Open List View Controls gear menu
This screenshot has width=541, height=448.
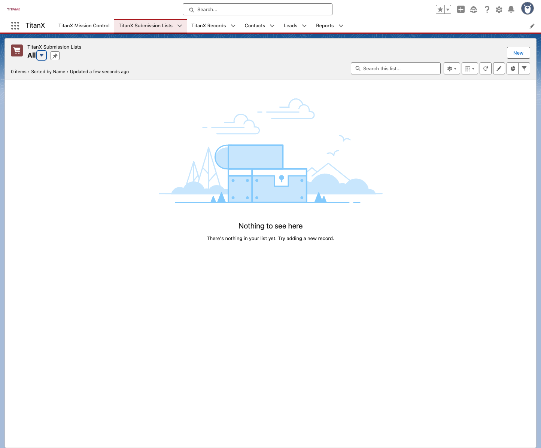[452, 68]
